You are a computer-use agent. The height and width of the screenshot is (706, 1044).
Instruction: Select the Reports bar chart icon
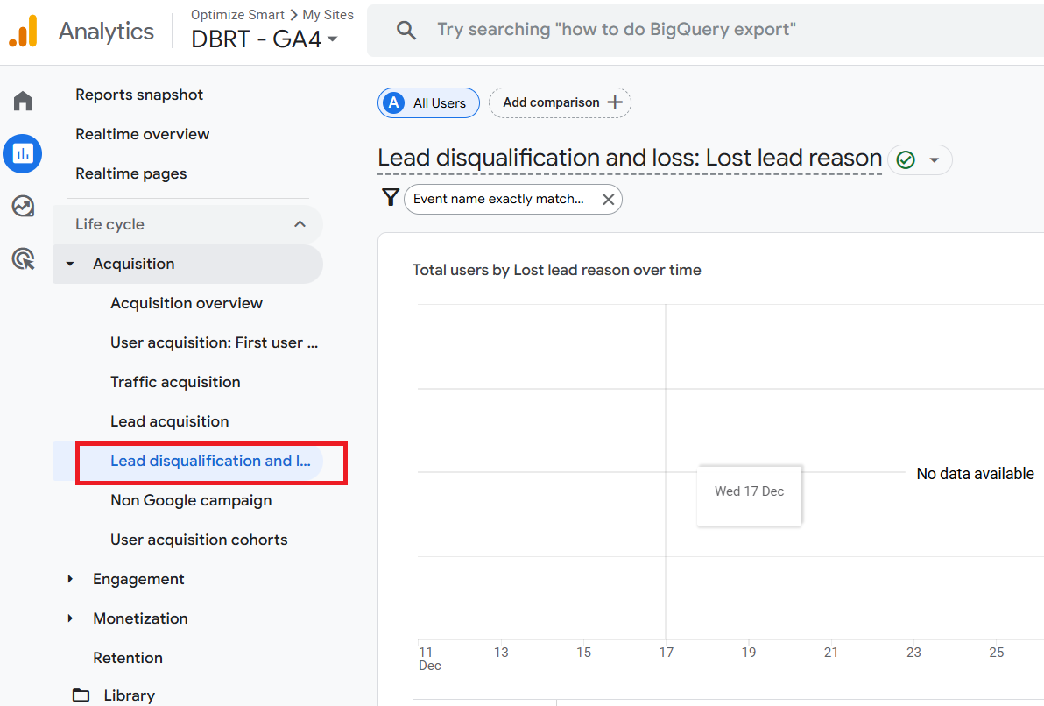click(x=23, y=154)
